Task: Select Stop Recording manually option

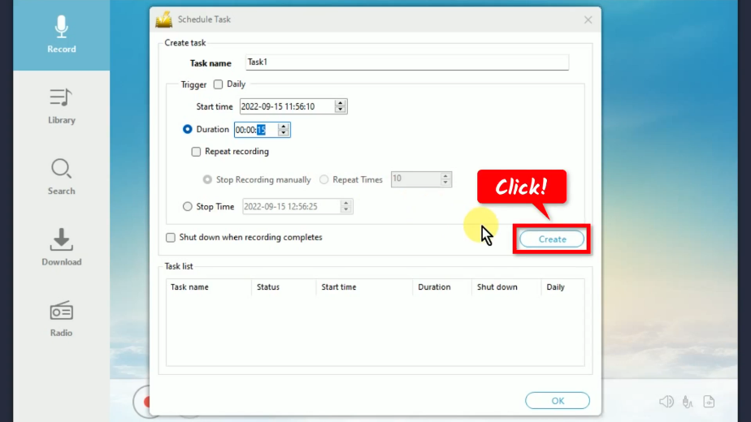Action: tap(207, 179)
